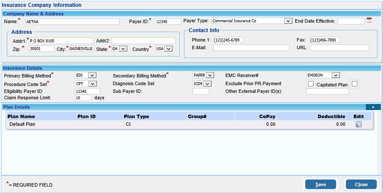Click the Deductible column header
The image size is (383, 193).
[331, 116]
